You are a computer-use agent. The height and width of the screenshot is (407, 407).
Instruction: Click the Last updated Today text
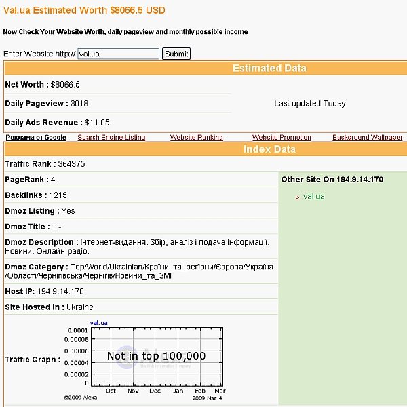pyautogui.click(x=309, y=104)
